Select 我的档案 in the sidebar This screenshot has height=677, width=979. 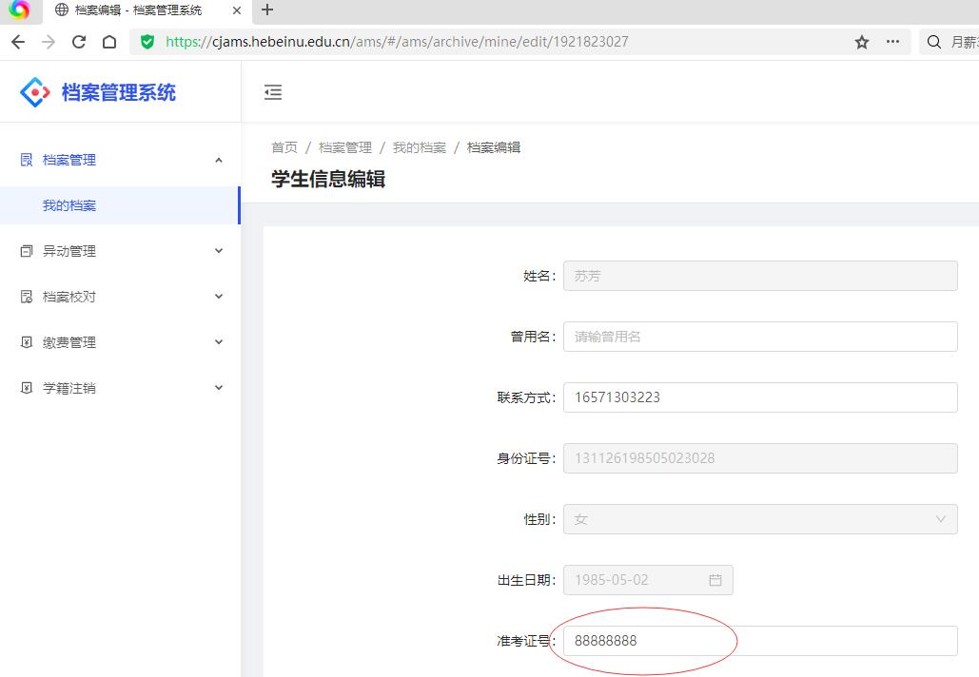click(x=120, y=205)
